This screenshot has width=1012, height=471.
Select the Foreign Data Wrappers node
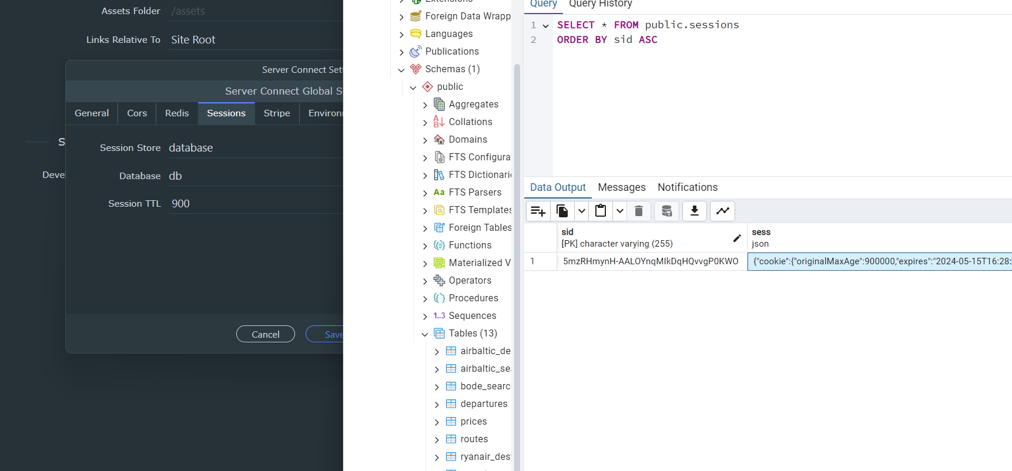[468, 16]
